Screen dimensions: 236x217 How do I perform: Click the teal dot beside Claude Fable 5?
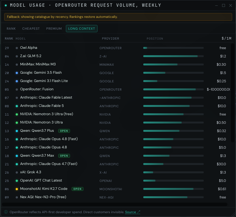pyautogui.click(x=17, y=106)
